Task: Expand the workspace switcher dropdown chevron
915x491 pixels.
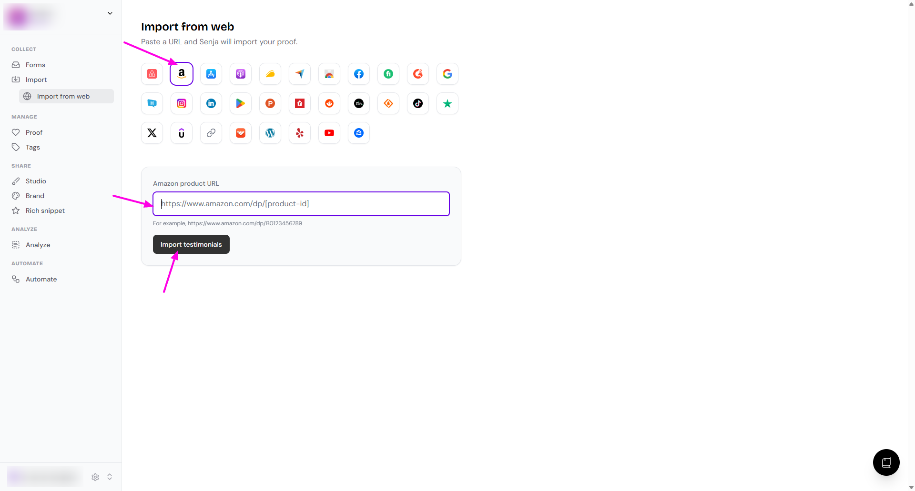Action: (110, 13)
